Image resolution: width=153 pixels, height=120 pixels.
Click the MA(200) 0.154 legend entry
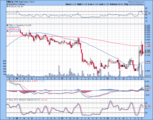pos(14,29)
